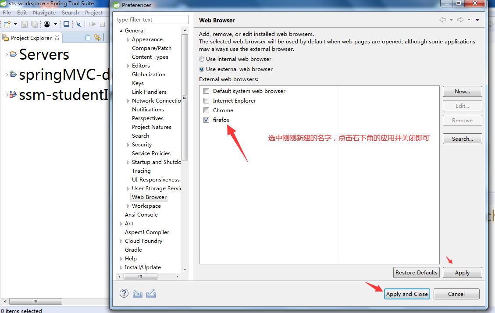
Task: Click the Suspend debug icon
Action: point(102,24)
